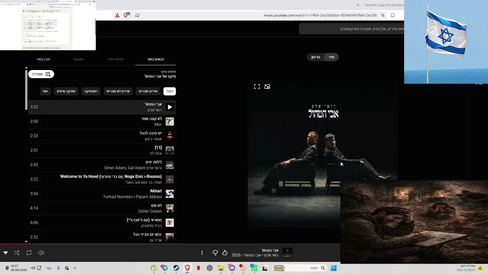
Task: Select the לילות יפים track title
Action: (x=154, y=162)
